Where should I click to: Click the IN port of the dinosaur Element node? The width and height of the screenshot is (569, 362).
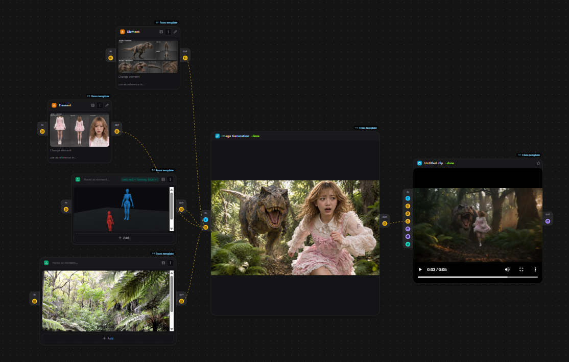(111, 58)
